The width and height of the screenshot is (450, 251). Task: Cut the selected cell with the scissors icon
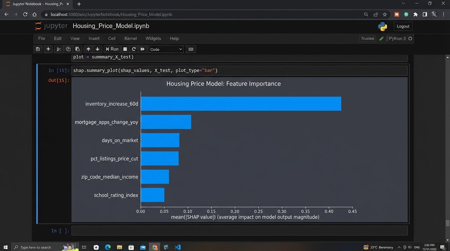click(x=59, y=49)
